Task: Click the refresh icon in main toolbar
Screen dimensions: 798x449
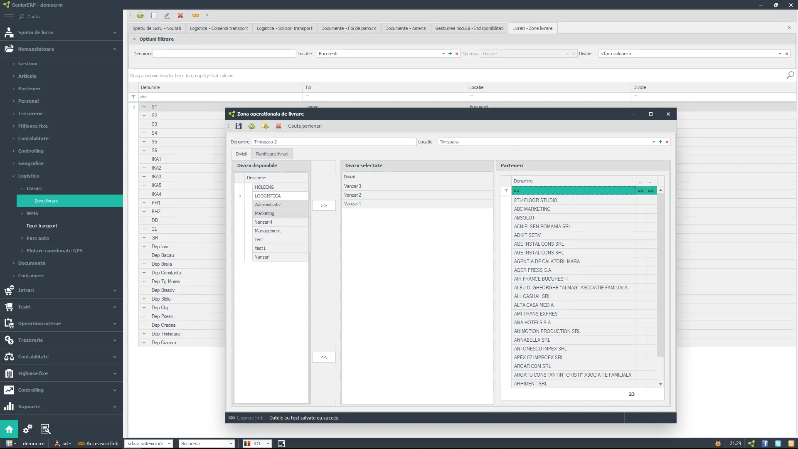Action: click(x=140, y=15)
